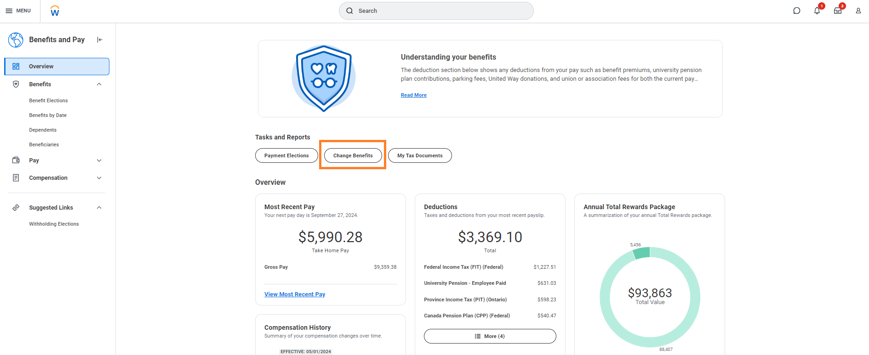The image size is (869, 355).
Task: Collapse the Suggested Links section
Action: (99, 208)
